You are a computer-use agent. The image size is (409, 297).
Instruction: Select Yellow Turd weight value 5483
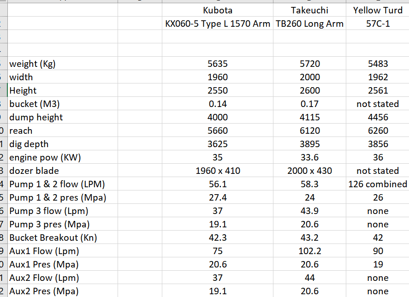pos(378,64)
